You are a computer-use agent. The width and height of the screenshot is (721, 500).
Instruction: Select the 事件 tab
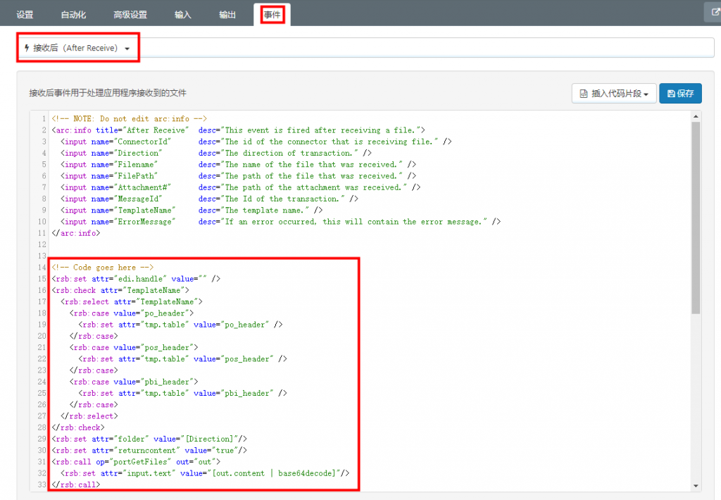tap(272, 15)
